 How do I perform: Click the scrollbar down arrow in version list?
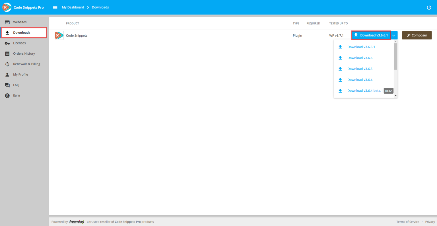pos(395,96)
